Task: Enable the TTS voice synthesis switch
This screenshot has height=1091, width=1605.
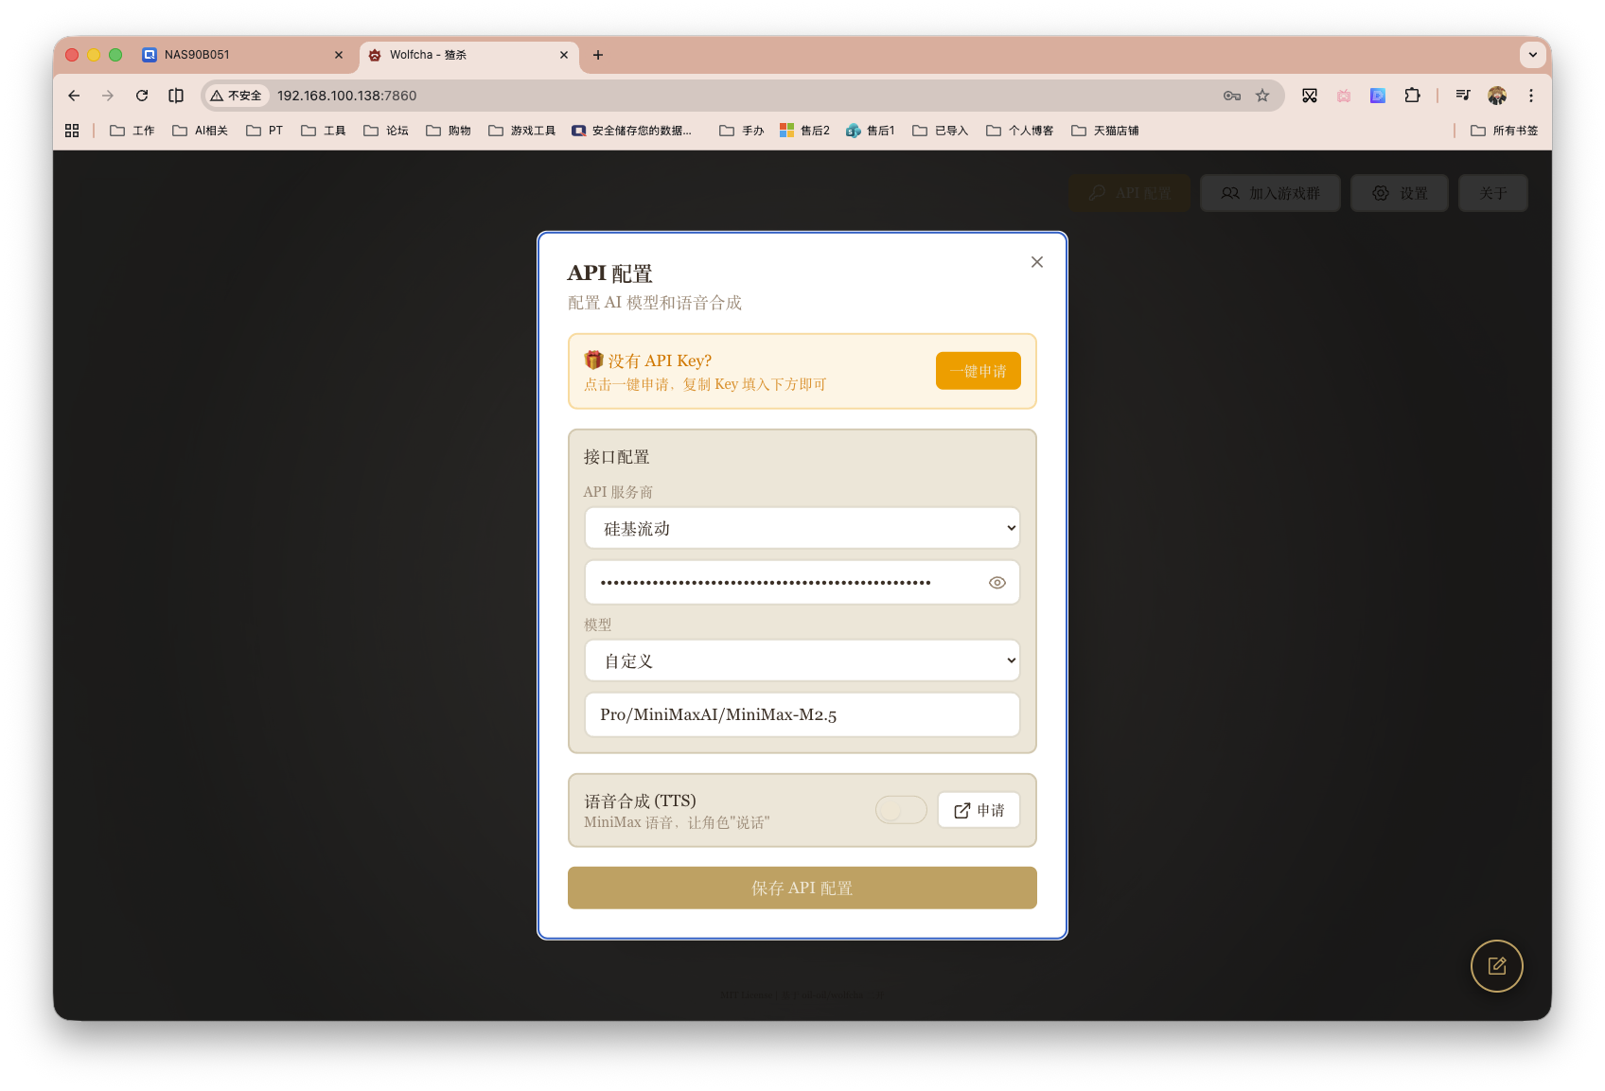Action: (900, 810)
